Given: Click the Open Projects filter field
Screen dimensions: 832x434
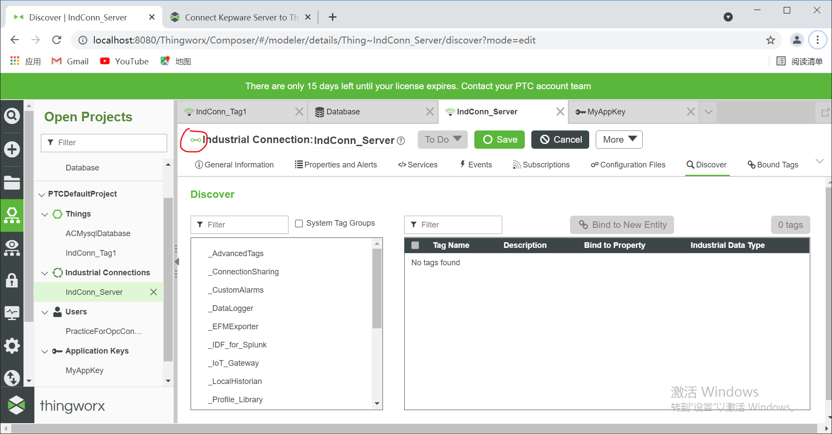Looking at the screenshot, I should (104, 143).
